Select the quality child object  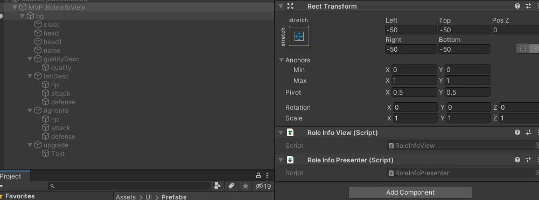(61, 68)
